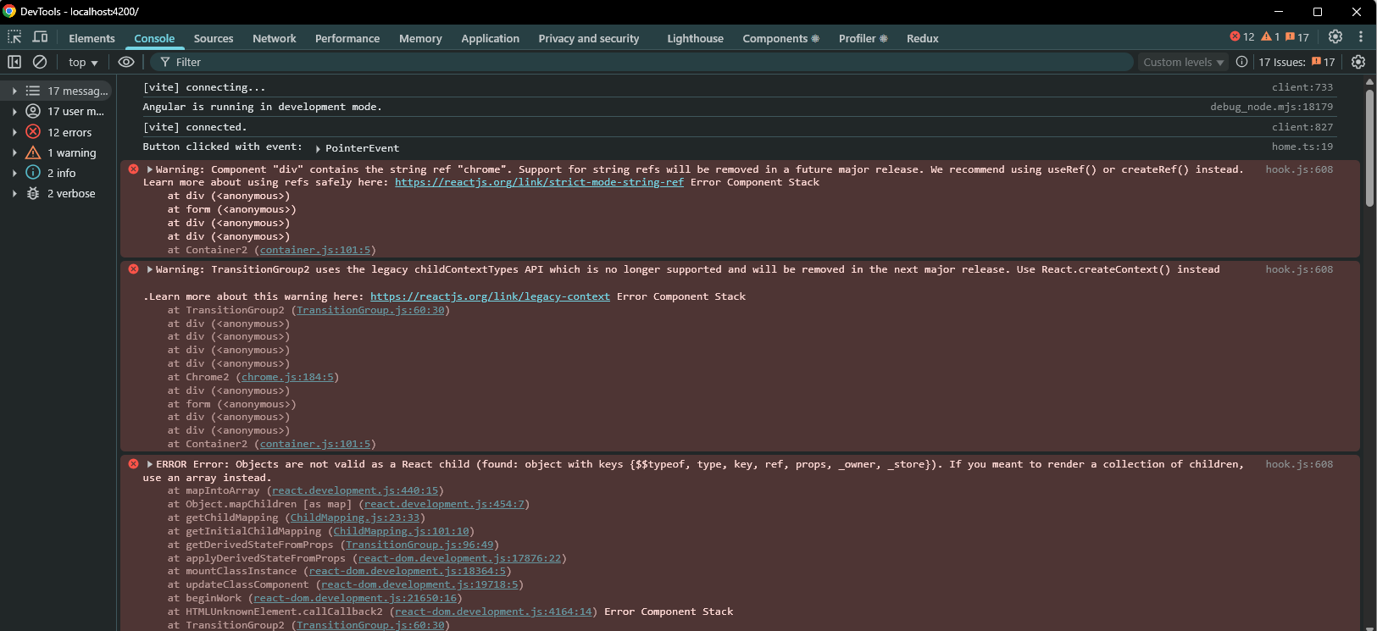
Task: Switch to the Memory tab
Action: [x=420, y=38]
